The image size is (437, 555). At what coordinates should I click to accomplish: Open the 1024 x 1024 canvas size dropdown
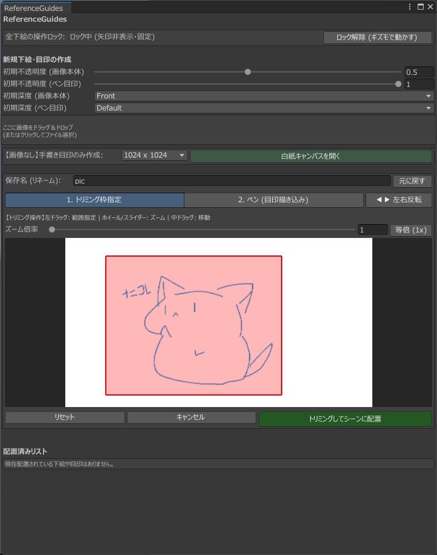click(x=154, y=155)
